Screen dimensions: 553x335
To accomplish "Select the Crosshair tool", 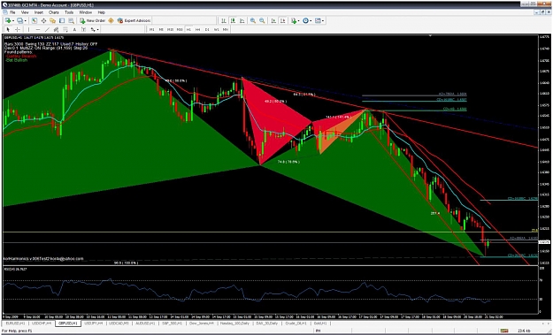I will tap(18, 29).
